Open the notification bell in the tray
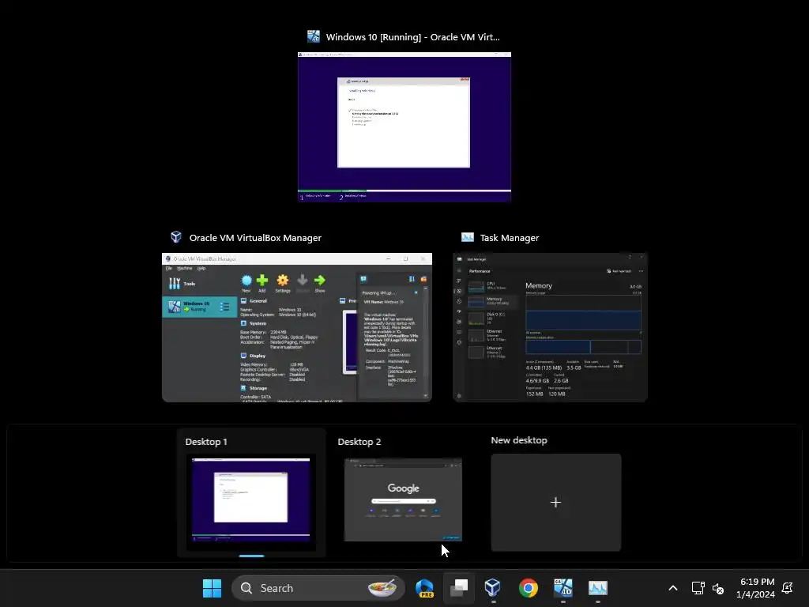809x607 pixels. point(788,588)
